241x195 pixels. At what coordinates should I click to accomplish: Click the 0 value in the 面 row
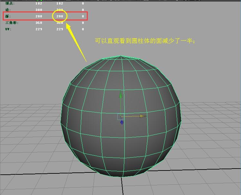83,16
